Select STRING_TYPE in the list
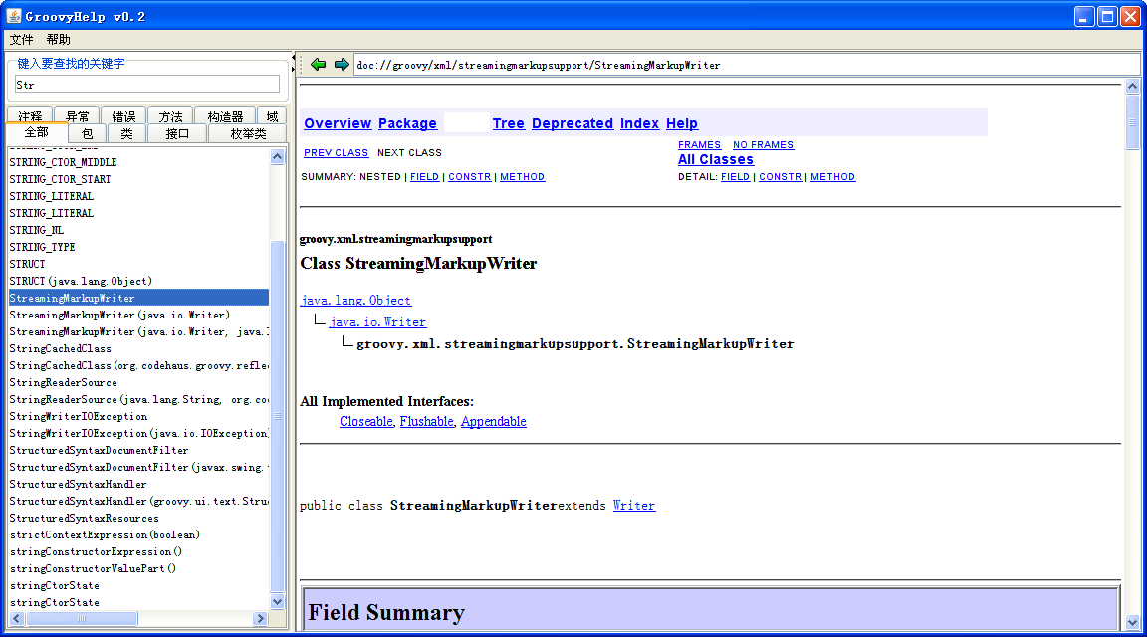 (x=138, y=247)
